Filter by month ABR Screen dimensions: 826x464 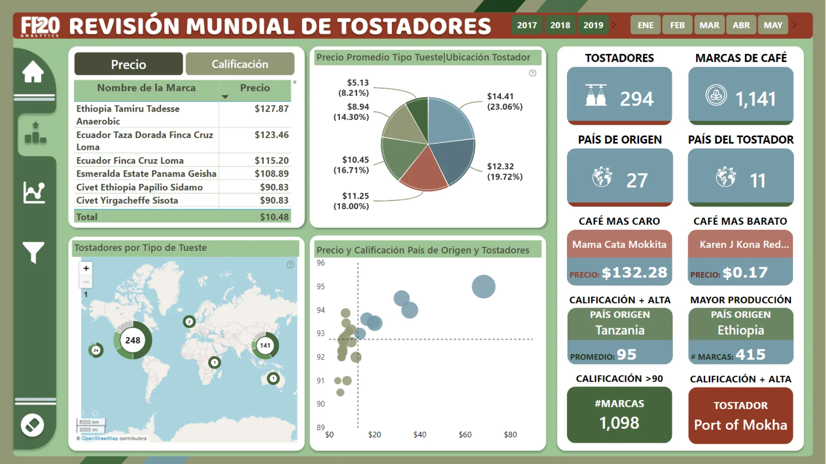click(741, 25)
